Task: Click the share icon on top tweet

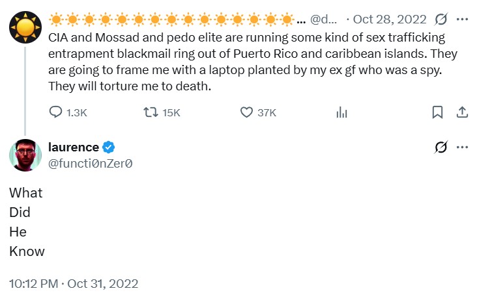Action: click(x=462, y=112)
